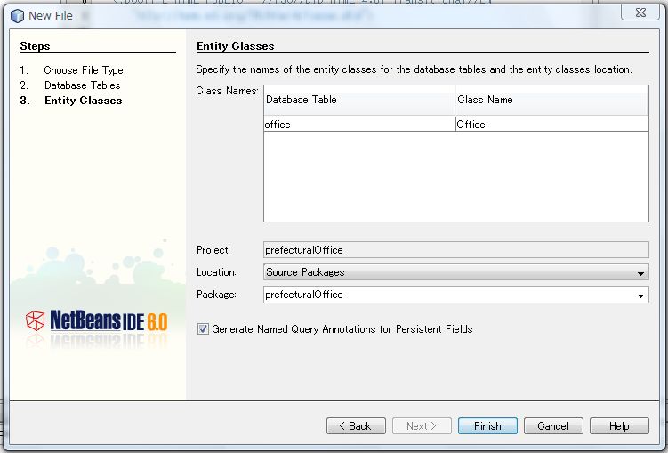
Task: Open Help for this wizard
Action: (619, 426)
